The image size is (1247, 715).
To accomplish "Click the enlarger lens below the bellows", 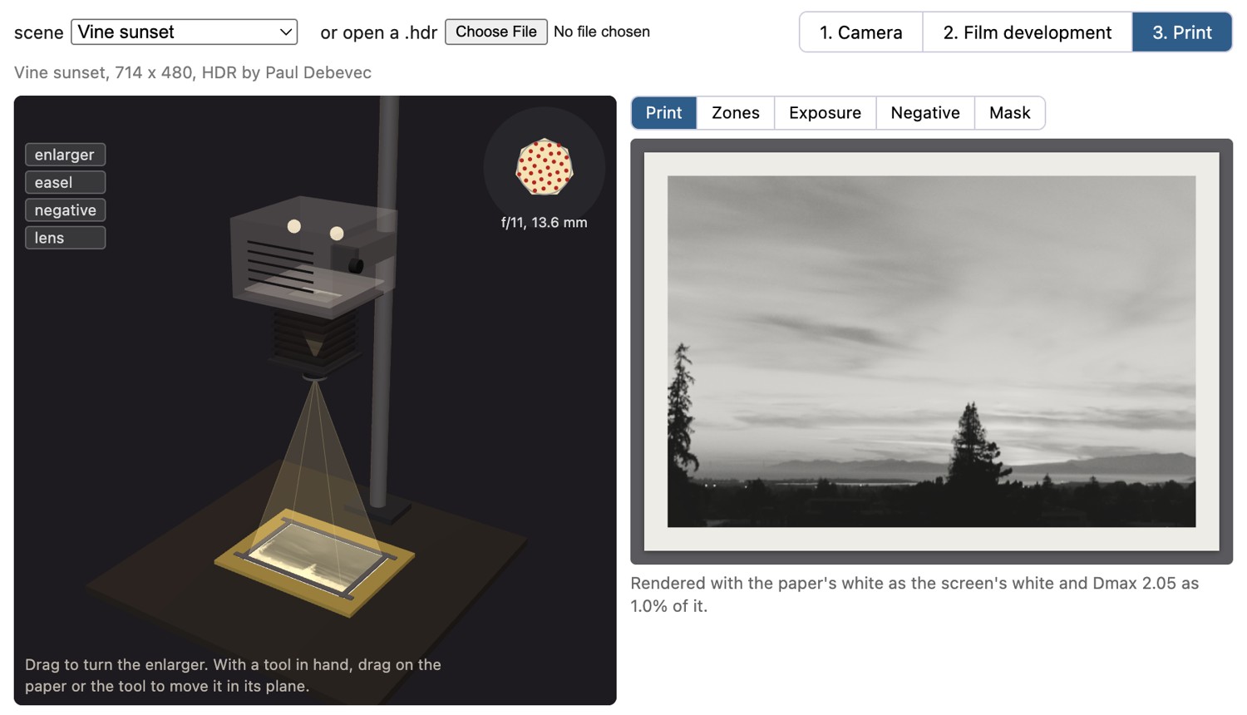I will (x=314, y=379).
